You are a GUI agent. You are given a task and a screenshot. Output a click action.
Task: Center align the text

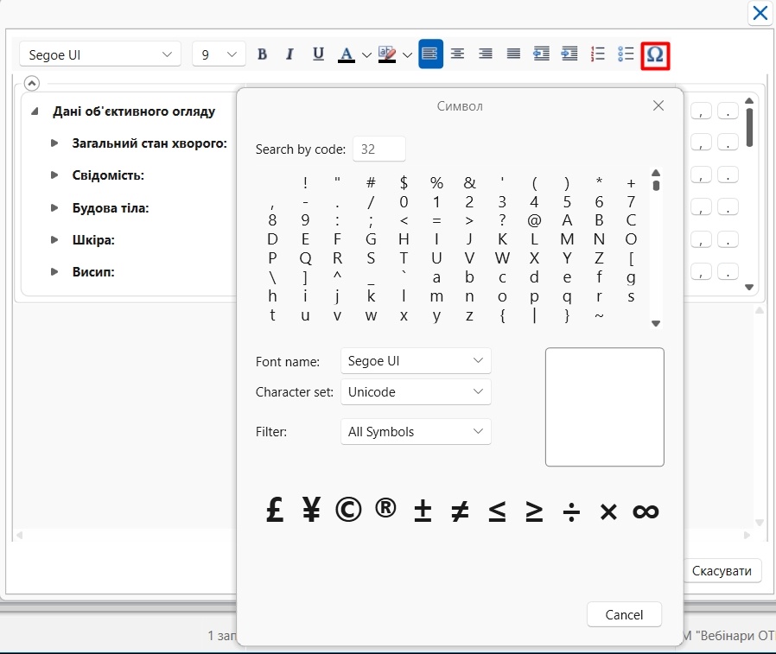pos(457,54)
